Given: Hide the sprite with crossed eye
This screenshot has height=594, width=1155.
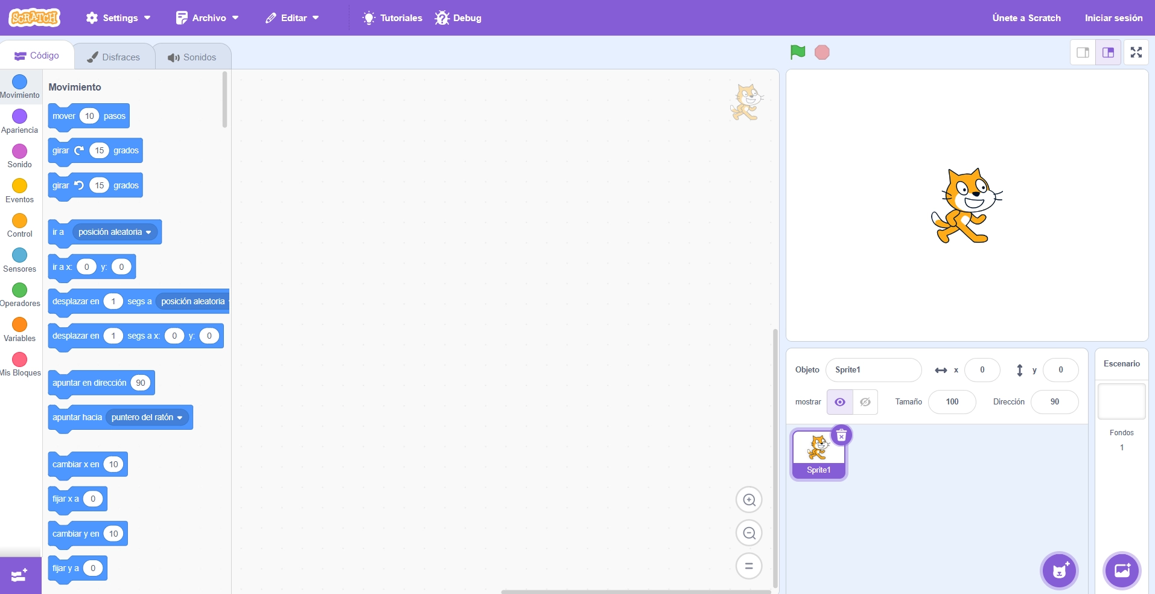Looking at the screenshot, I should tap(865, 402).
